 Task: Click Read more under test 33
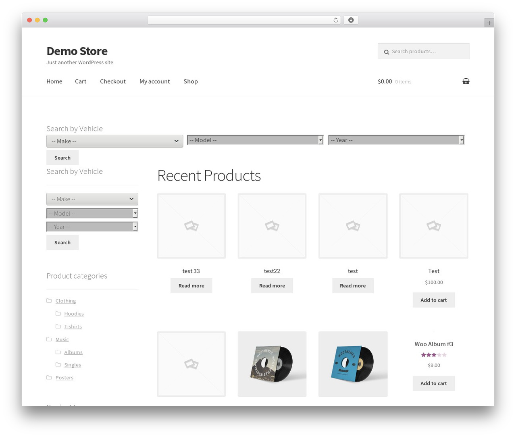pyautogui.click(x=191, y=285)
